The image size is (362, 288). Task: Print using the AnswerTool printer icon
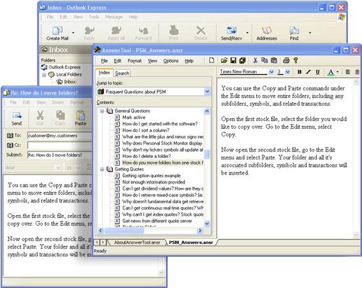(286, 61)
